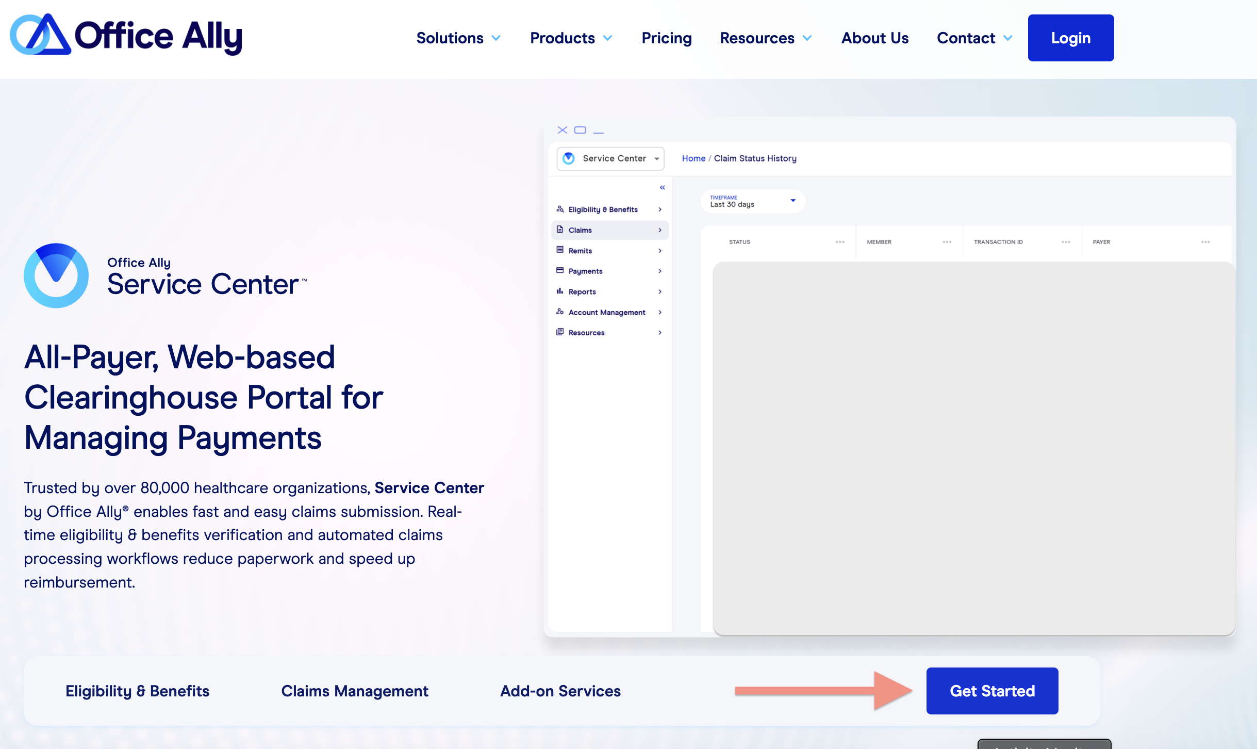Click the Service Center circular logo
Screen dimensions: 1257x749
click(x=56, y=276)
